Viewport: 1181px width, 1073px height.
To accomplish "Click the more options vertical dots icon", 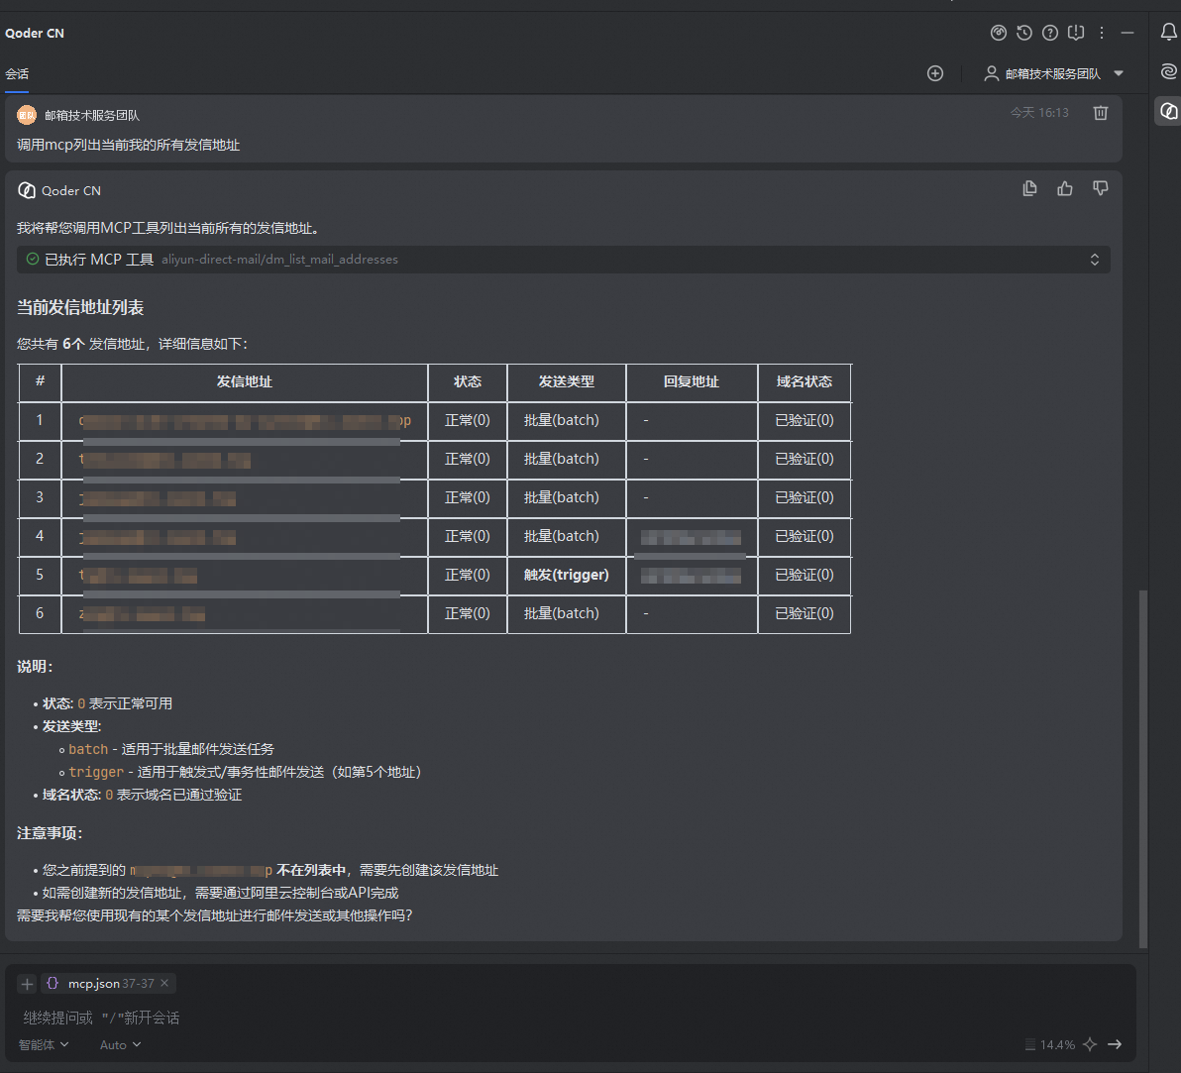I will [x=1101, y=33].
